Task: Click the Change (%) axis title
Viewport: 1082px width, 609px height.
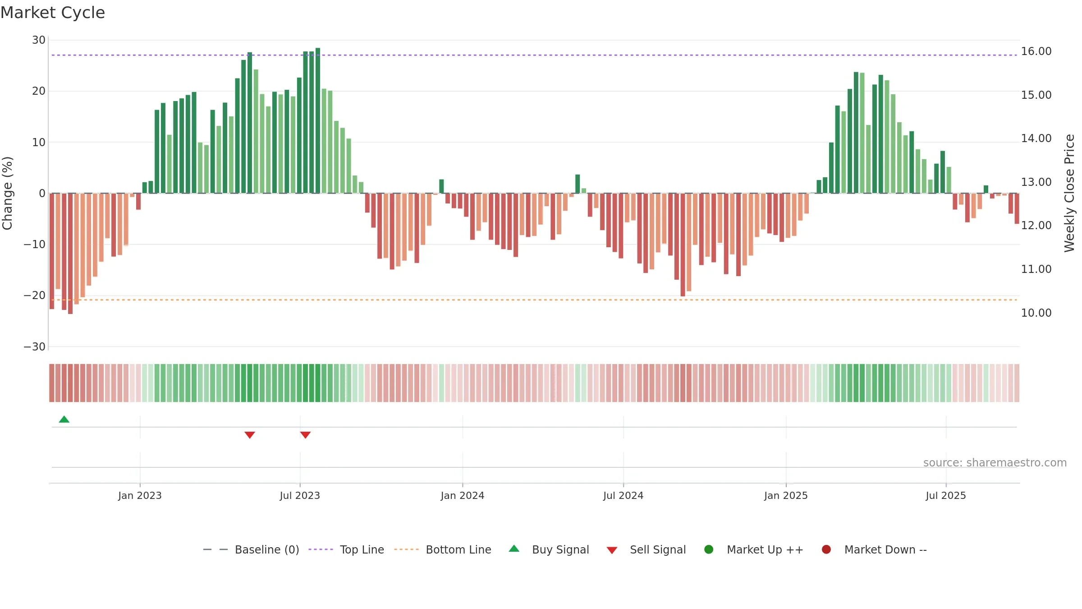Action: [x=7, y=193]
